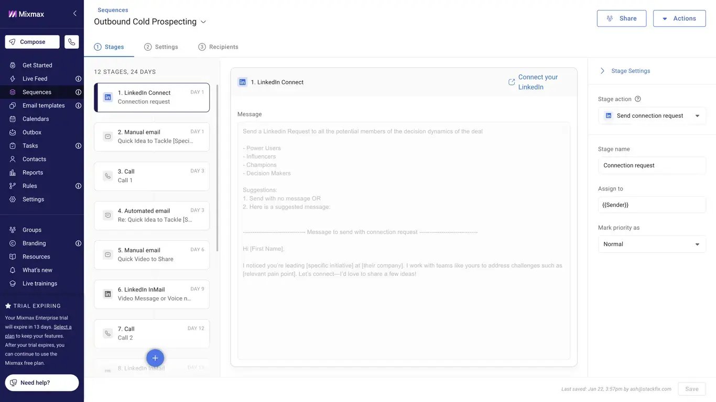The height and width of the screenshot is (402, 716).
Task: Collapse the sidebar with the left chevron
Action: coord(74,14)
